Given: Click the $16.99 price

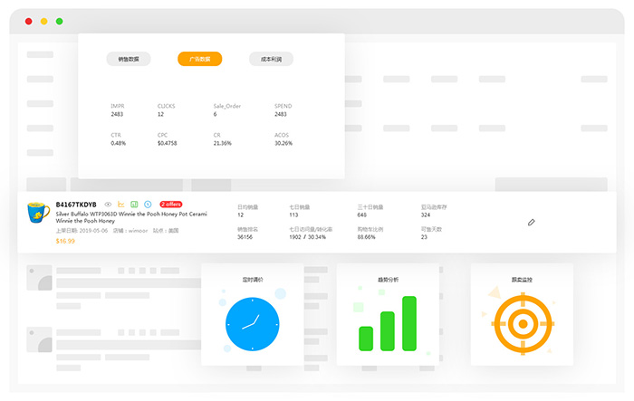Looking at the screenshot, I should pos(65,242).
